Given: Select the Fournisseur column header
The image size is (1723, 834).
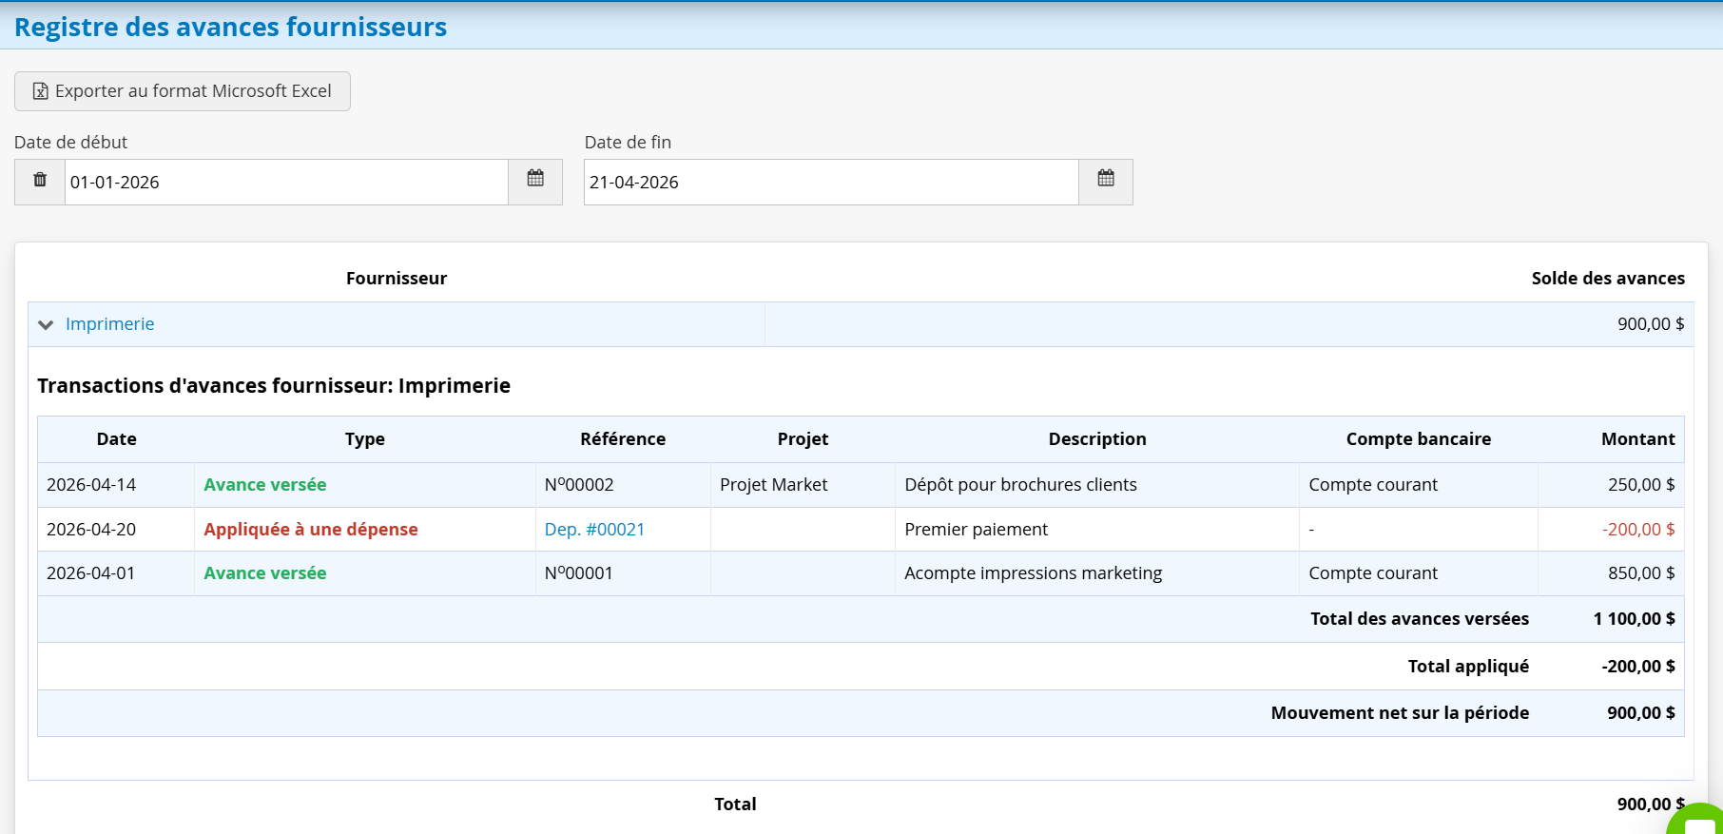Looking at the screenshot, I should click(x=397, y=279).
